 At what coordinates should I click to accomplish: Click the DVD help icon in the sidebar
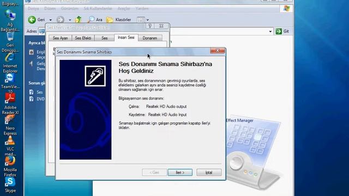pos(32,99)
